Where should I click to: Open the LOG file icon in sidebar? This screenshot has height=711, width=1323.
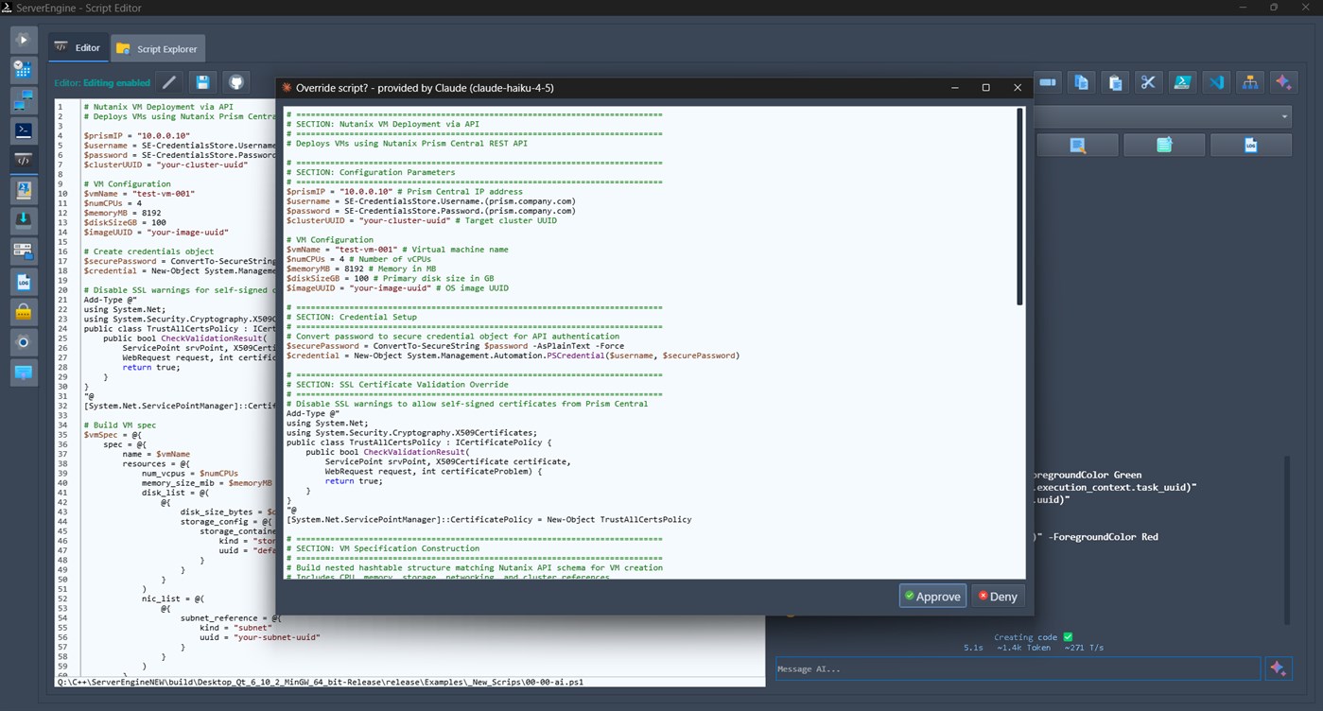(24, 282)
